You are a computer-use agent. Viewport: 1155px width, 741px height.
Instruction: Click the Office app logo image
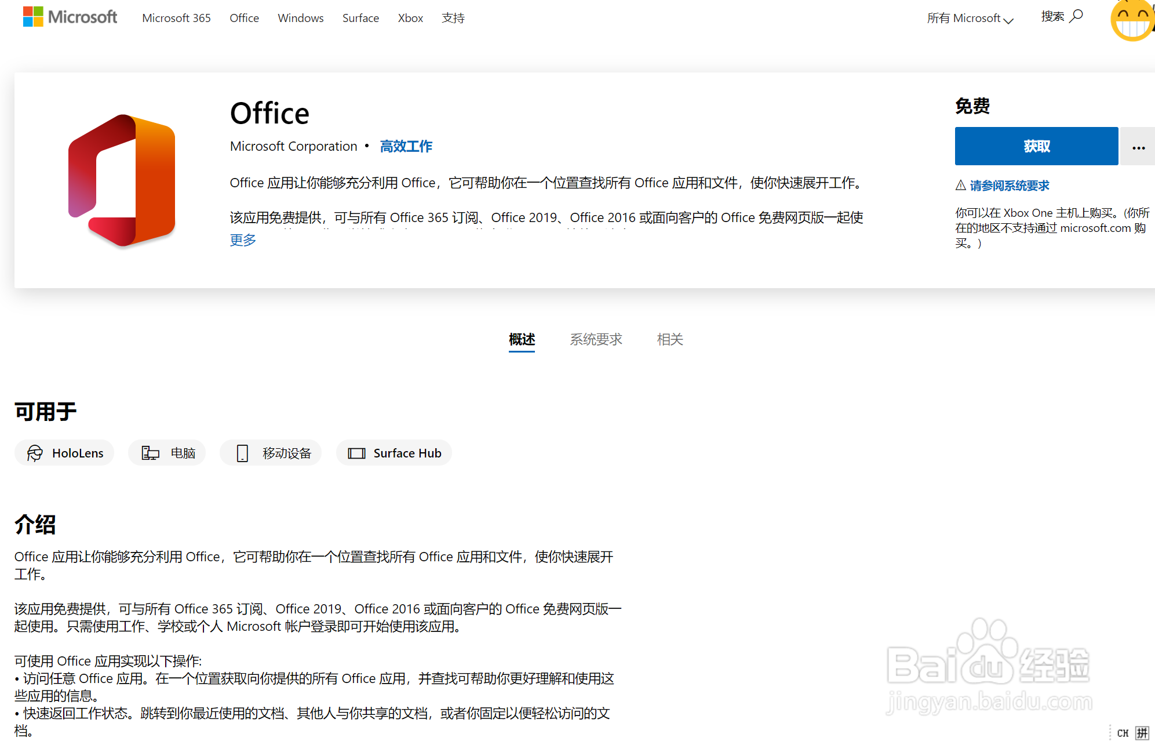coord(122,180)
